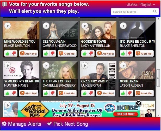Viewport: 161px width, 131px height.
Task: Expand the Station Playlist dropdown
Action: [141, 4]
